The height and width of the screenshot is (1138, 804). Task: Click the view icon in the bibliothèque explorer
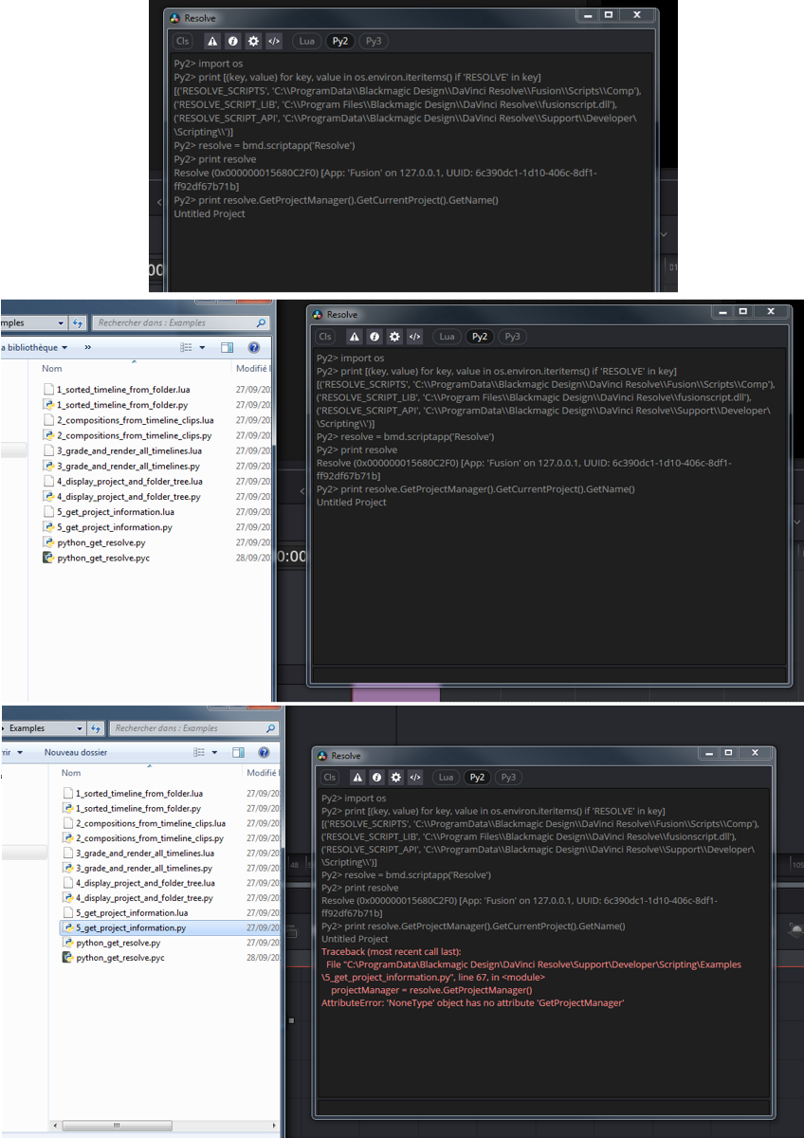[x=185, y=348]
